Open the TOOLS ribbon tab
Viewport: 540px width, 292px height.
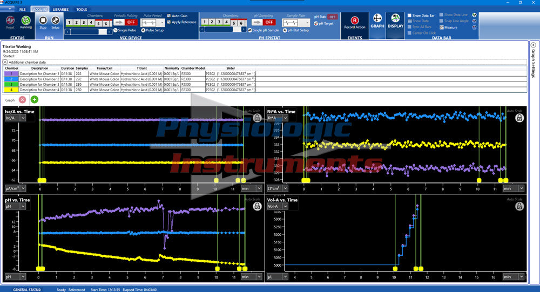[82, 10]
